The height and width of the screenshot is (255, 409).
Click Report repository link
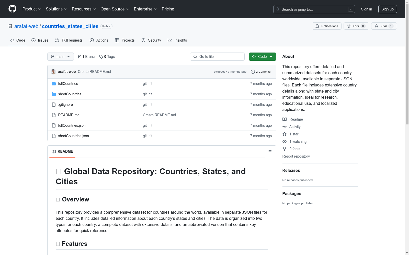point(296,156)
